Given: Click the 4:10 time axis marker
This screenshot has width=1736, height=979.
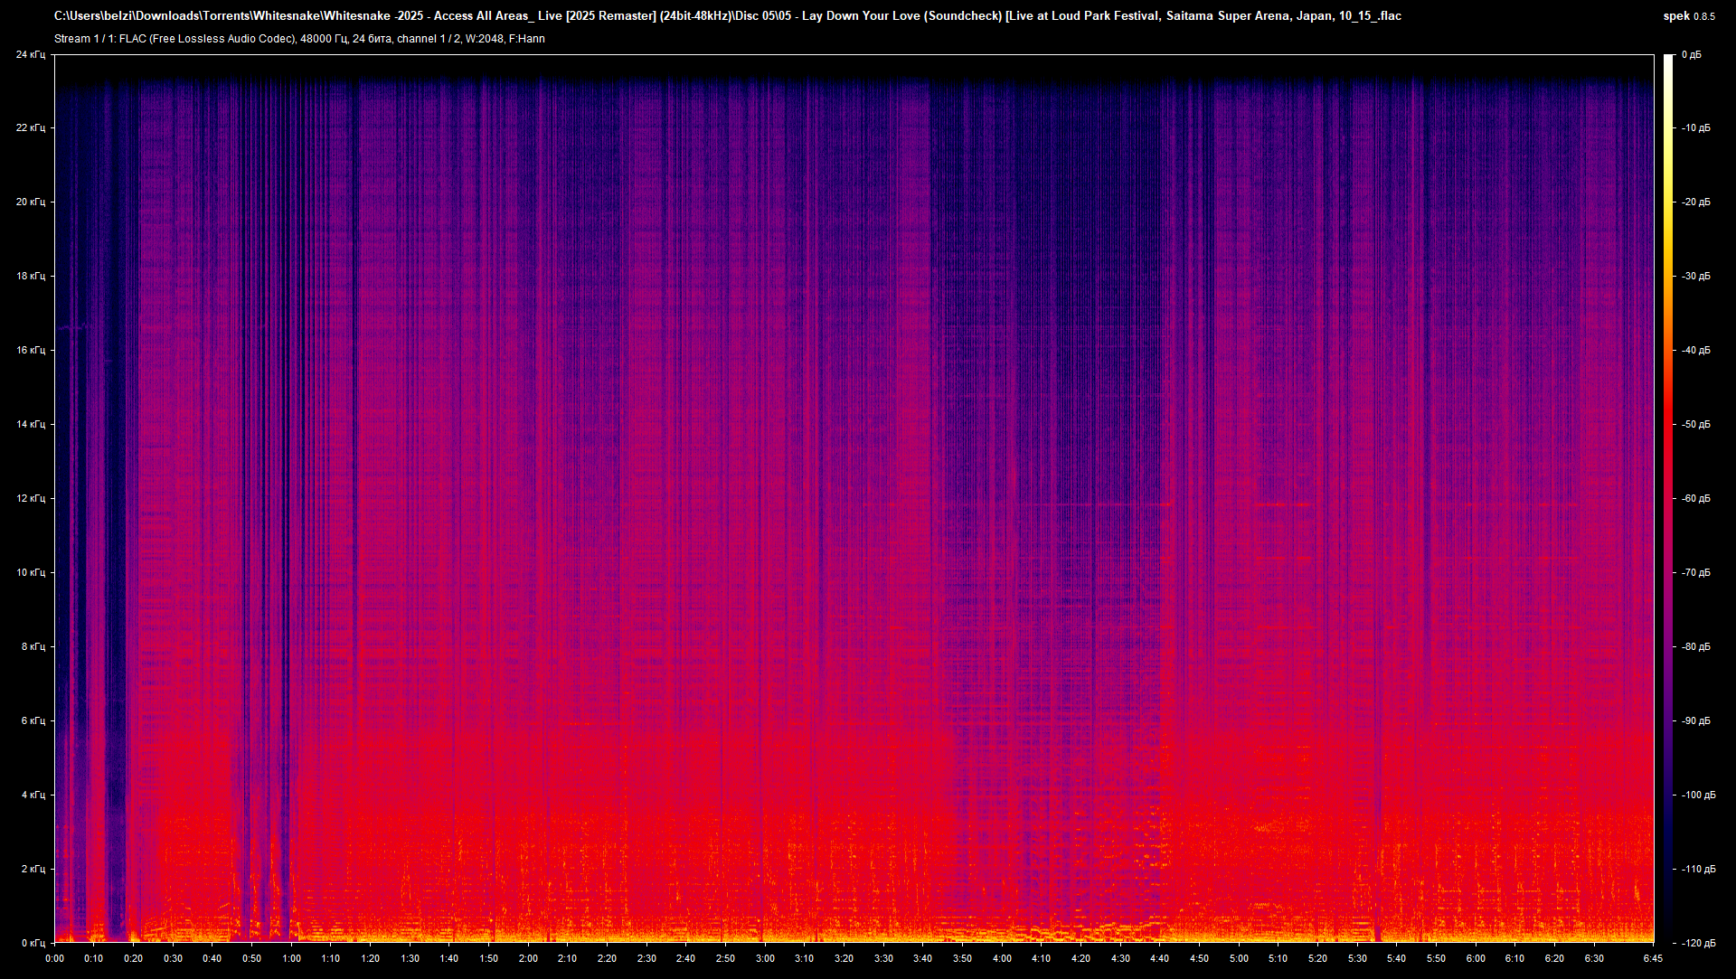Looking at the screenshot, I should coord(1041,958).
